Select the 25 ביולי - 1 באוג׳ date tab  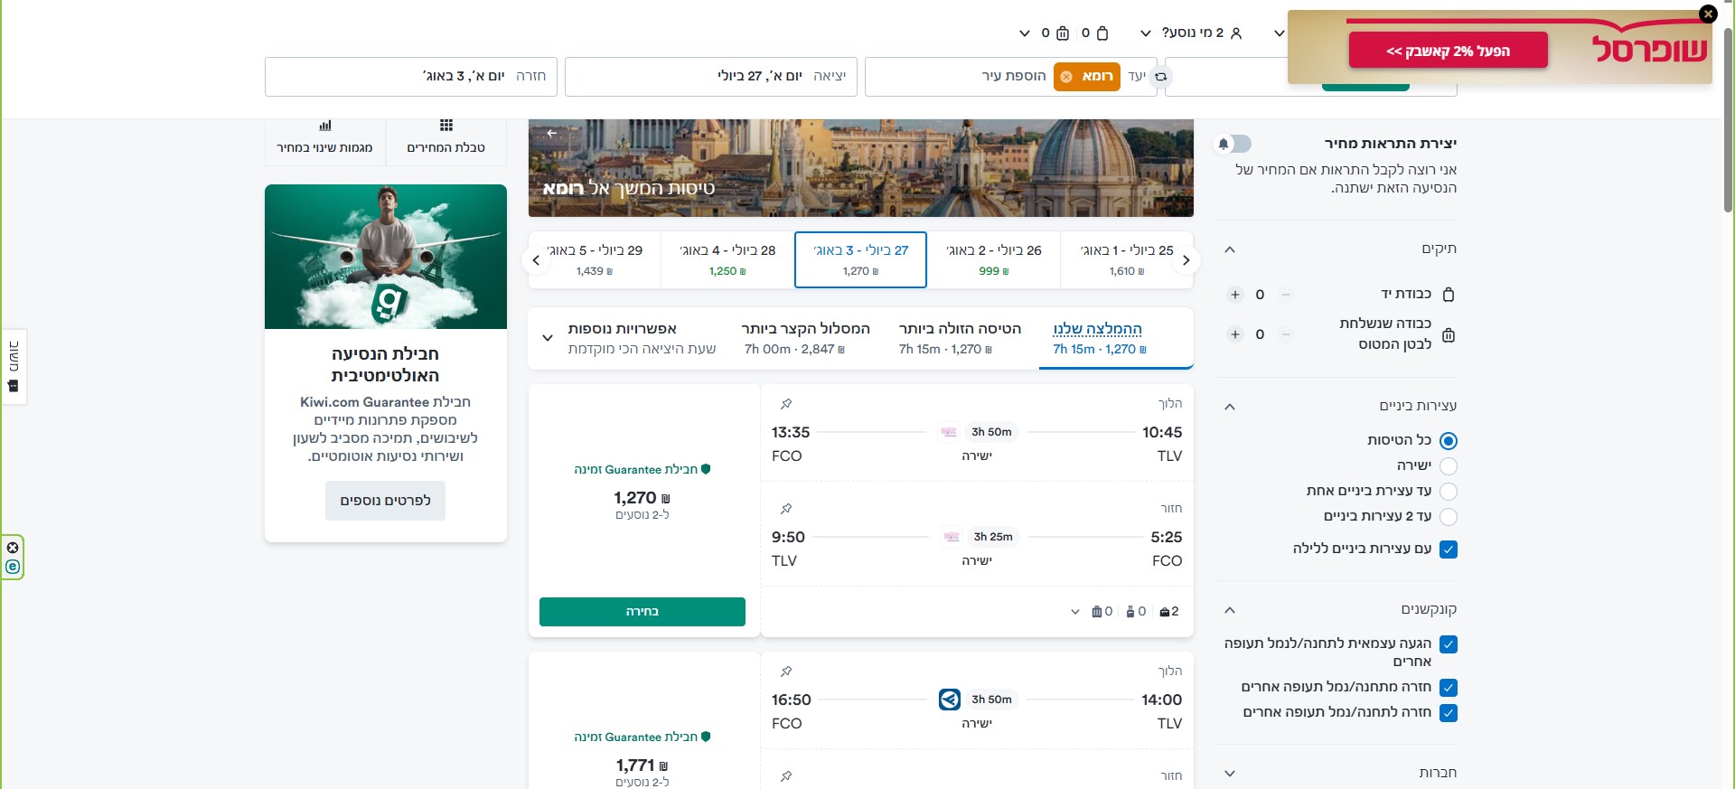(1127, 260)
